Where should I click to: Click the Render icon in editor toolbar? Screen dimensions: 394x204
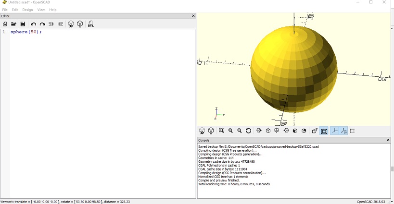pyautogui.click(x=80, y=24)
